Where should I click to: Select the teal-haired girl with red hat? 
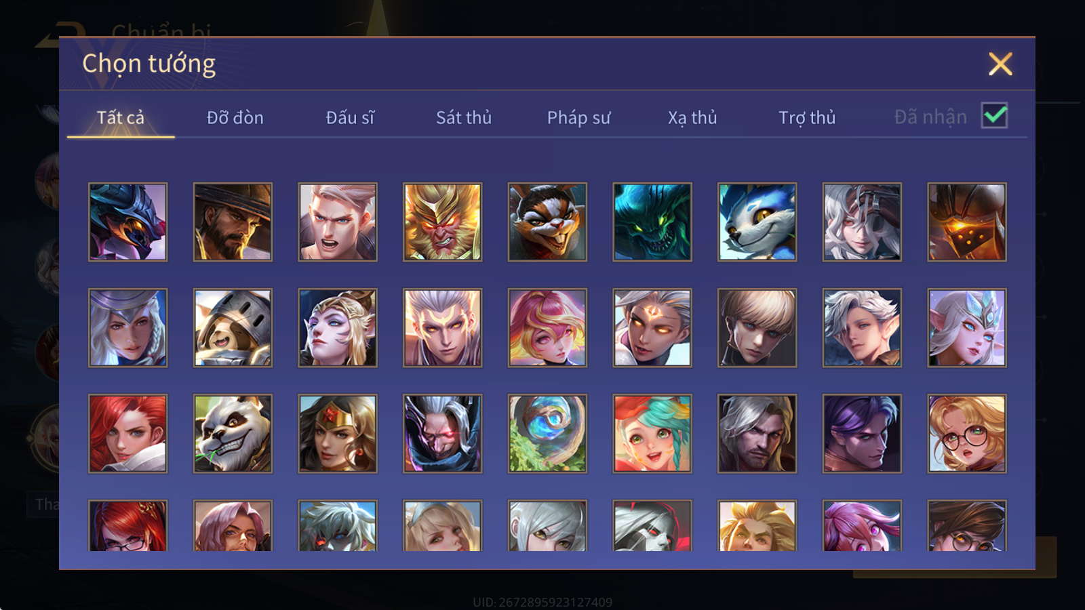[x=652, y=433]
